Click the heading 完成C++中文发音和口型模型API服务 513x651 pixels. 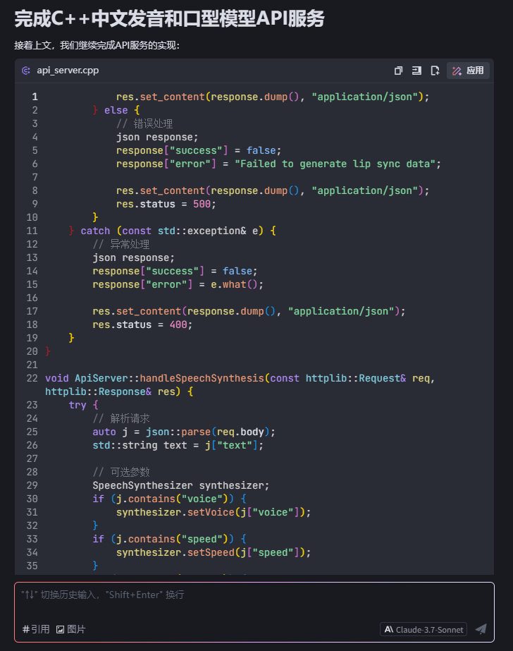pyautogui.click(x=169, y=19)
